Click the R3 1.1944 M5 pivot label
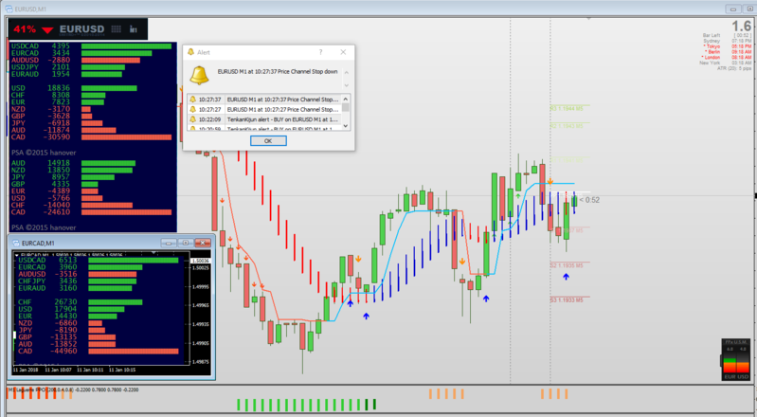The image size is (757, 417). [x=567, y=108]
